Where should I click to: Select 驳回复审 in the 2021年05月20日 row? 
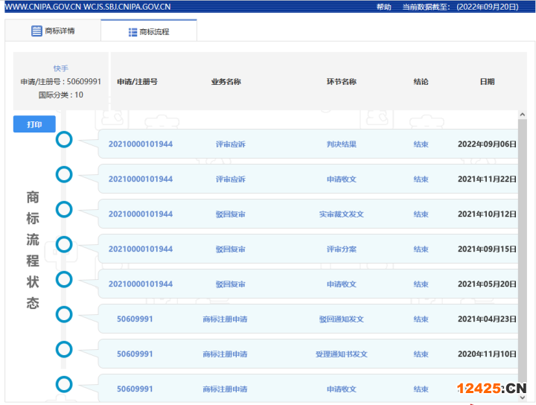[x=230, y=284]
